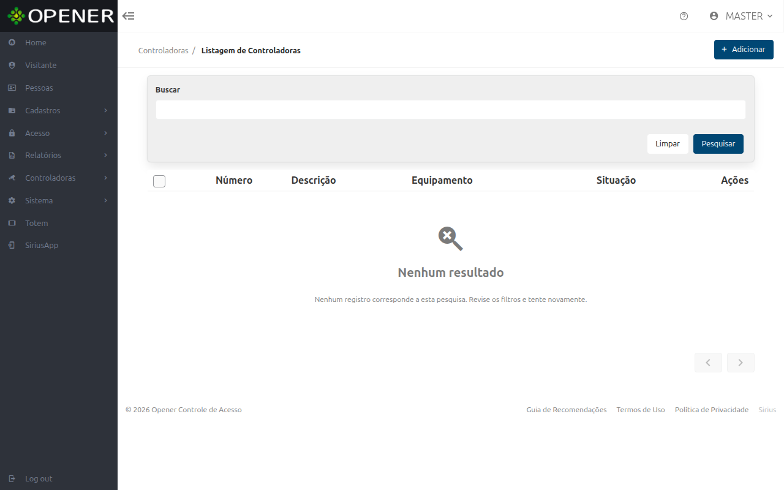Click the SiriusApp sidebar icon
The height and width of the screenshot is (490, 784).
click(12, 246)
